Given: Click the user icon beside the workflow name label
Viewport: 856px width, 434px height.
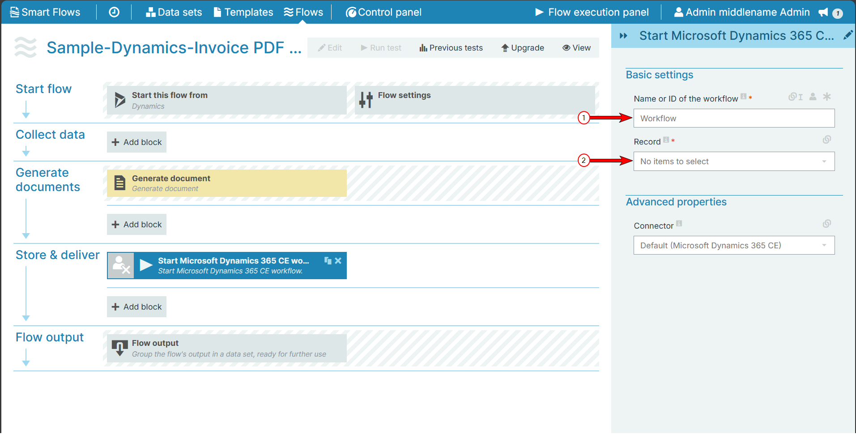Looking at the screenshot, I should click(813, 96).
